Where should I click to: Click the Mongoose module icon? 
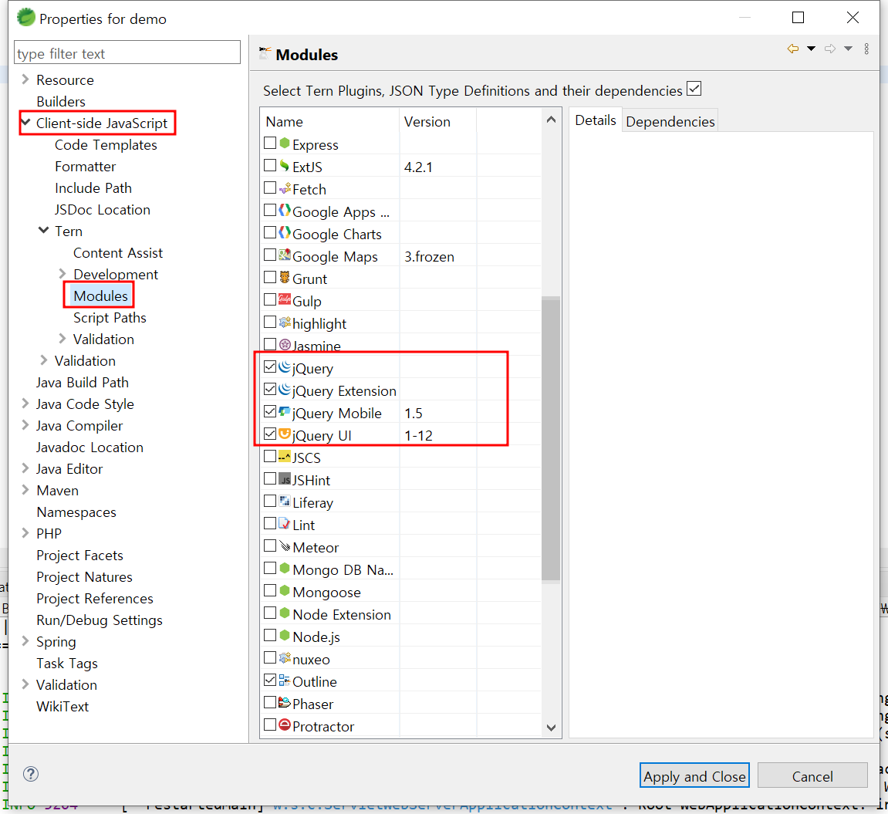[285, 591]
